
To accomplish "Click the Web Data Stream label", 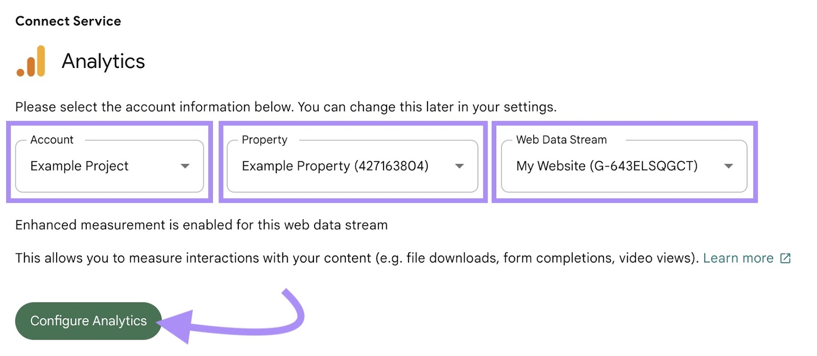I will coord(561,139).
